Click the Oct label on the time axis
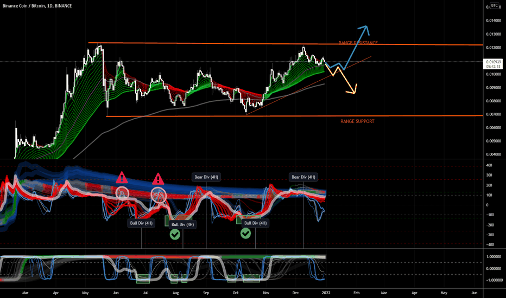The height and width of the screenshot is (298, 506). [x=236, y=293]
